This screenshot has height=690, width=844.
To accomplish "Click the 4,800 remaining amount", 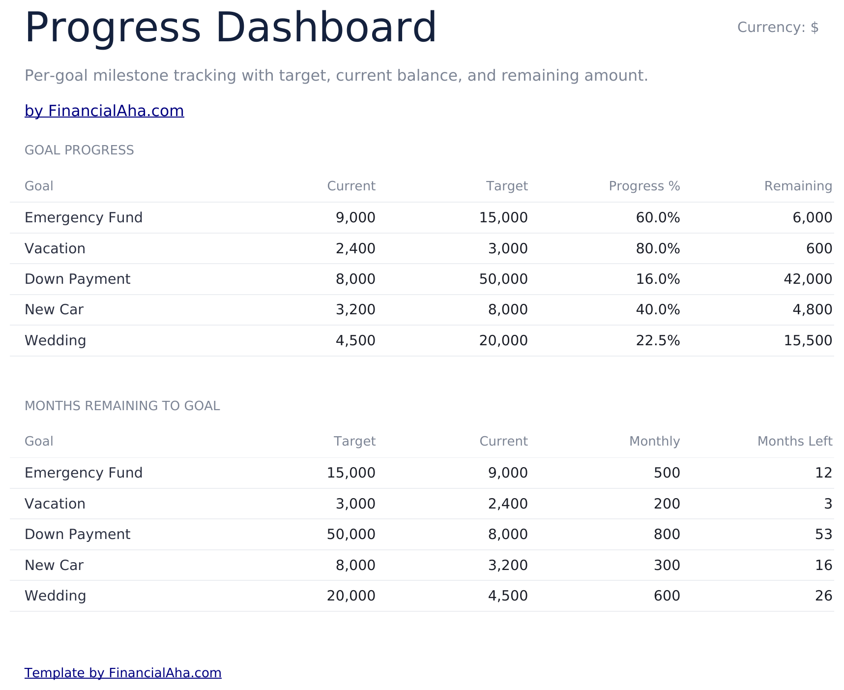I will [x=813, y=309].
